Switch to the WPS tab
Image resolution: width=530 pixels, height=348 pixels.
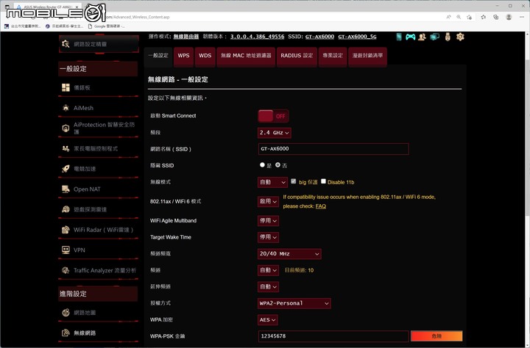[x=183, y=57]
